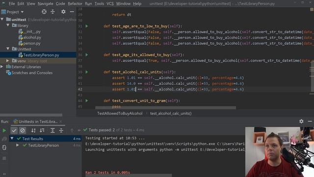Expand the venv folder

[8, 60]
